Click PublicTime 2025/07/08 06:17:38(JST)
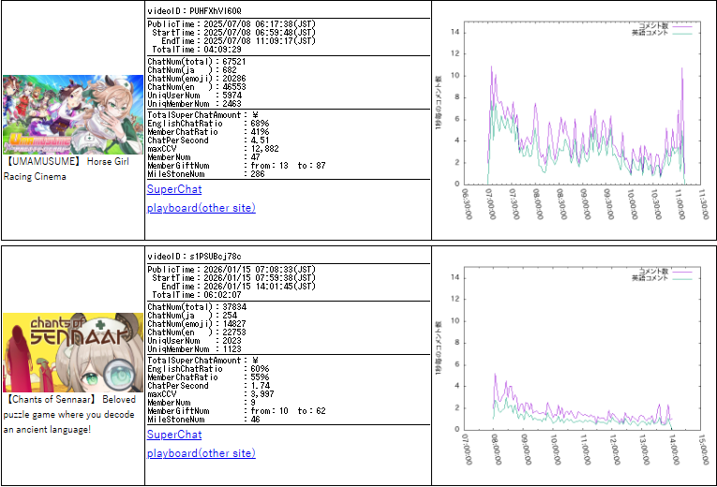The image size is (717, 487). pyautogui.click(x=232, y=24)
